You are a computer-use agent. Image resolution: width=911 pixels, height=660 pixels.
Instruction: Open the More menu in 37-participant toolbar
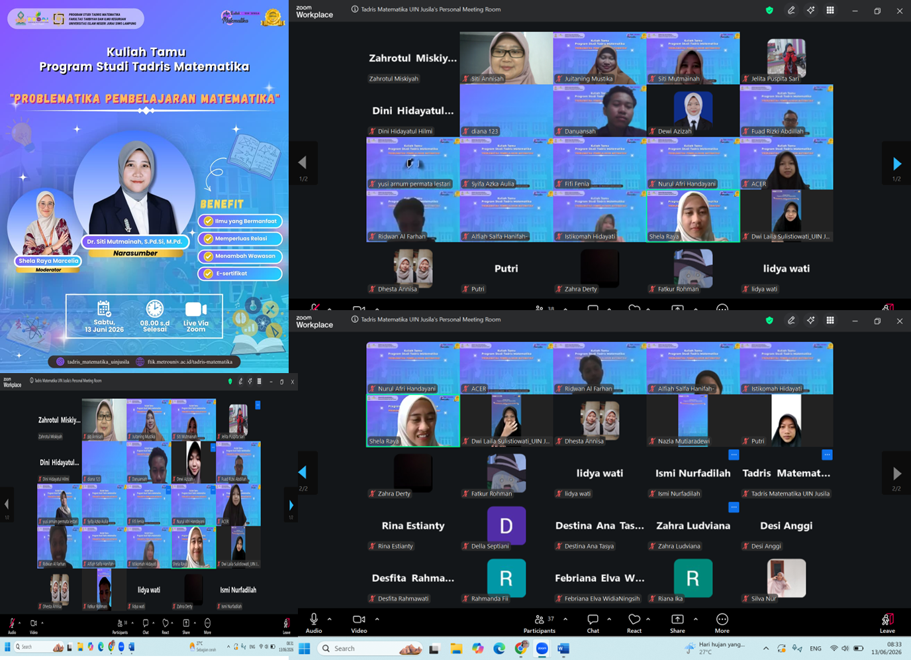pyautogui.click(x=722, y=623)
